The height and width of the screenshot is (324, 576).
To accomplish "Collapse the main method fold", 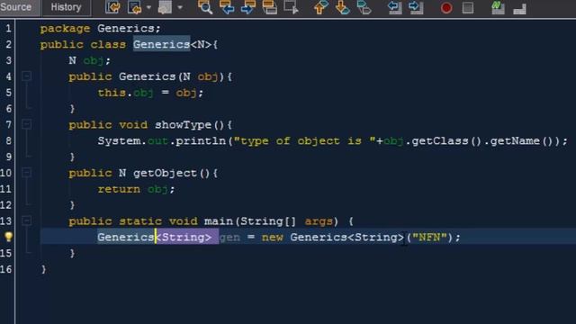I will pyautogui.click(x=26, y=220).
